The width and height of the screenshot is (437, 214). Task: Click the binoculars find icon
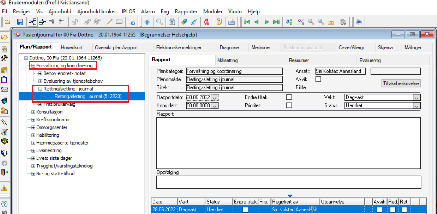tap(172, 22)
